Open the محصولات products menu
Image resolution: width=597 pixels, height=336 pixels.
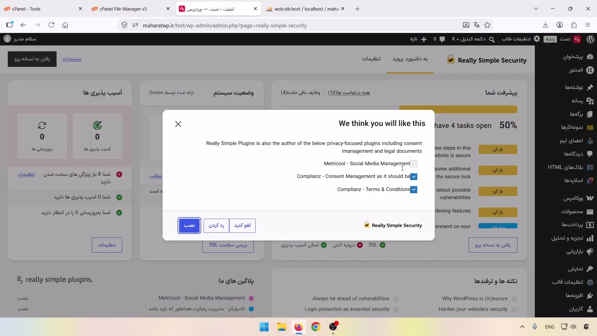coord(577,212)
